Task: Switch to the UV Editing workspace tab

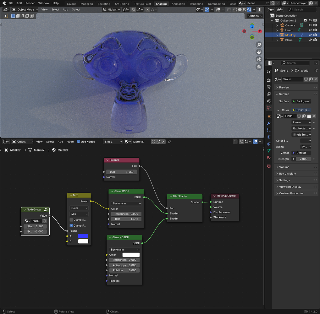Action: (x=122, y=4)
